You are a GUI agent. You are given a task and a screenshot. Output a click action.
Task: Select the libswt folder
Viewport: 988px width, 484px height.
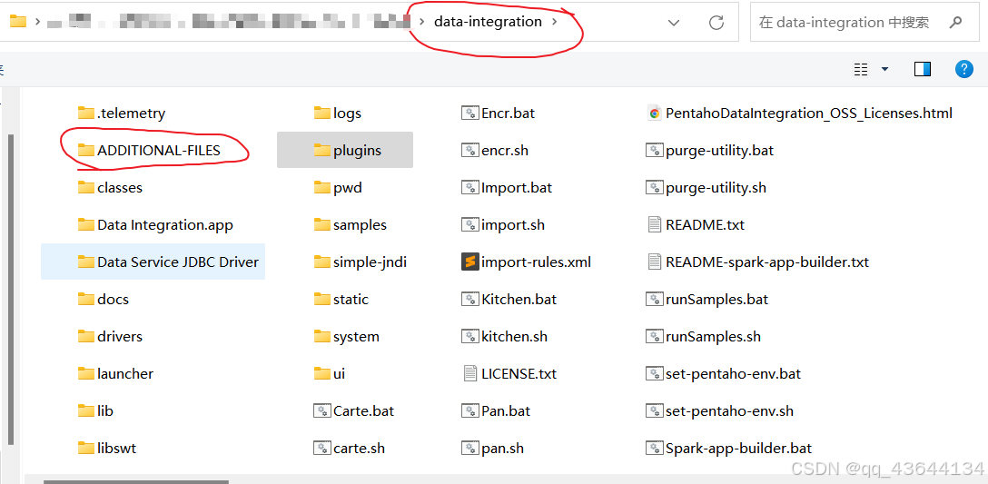[x=107, y=448]
